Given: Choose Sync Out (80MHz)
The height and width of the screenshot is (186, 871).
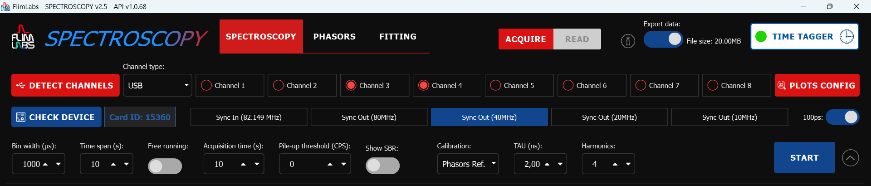Looking at the screenshot, I should [369, 117].
